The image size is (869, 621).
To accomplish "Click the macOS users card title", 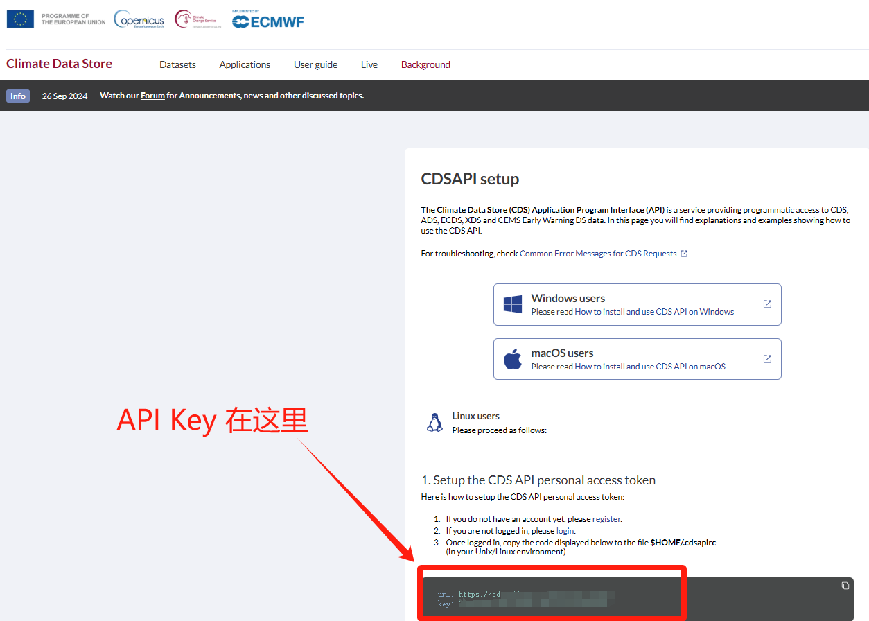I will [562, 353].
